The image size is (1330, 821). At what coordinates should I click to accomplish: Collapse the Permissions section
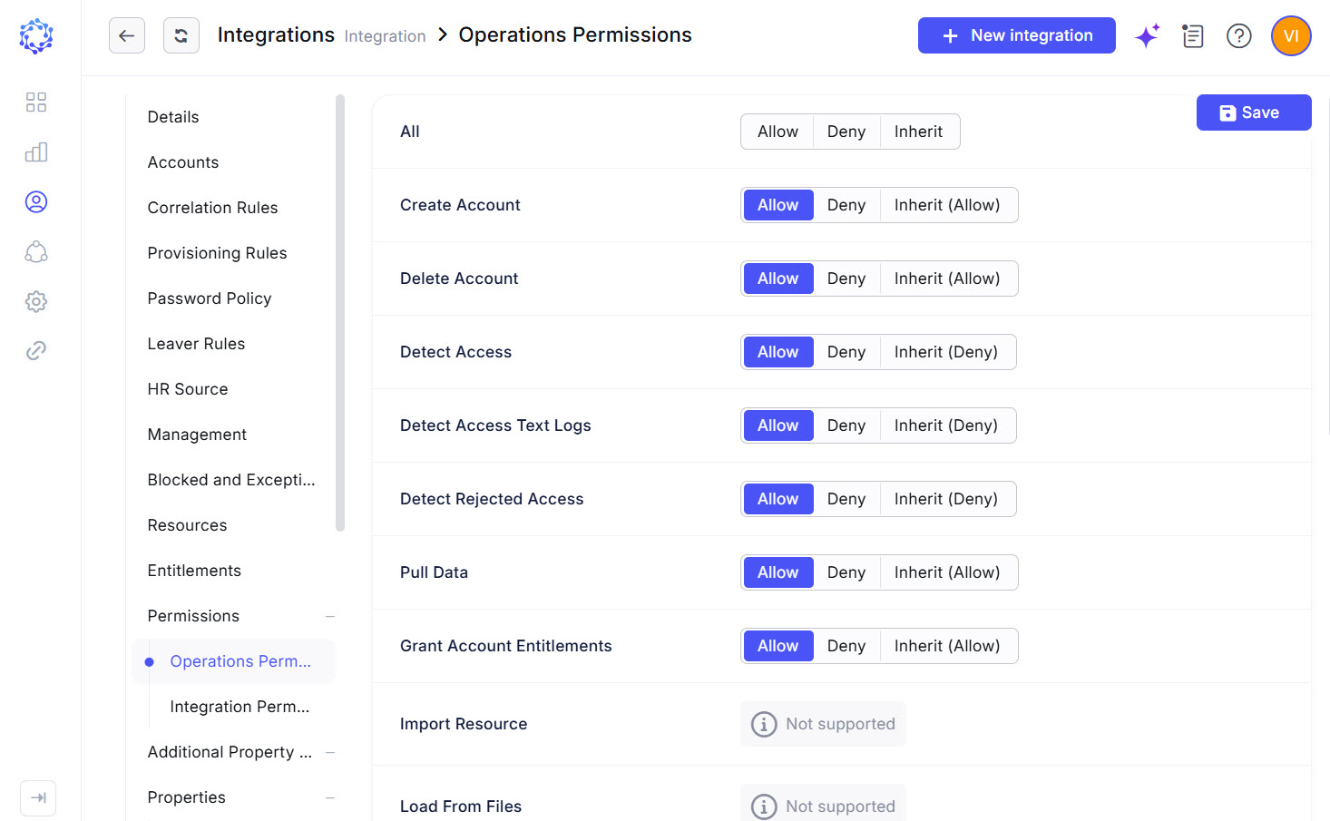[x=330, y=616]
